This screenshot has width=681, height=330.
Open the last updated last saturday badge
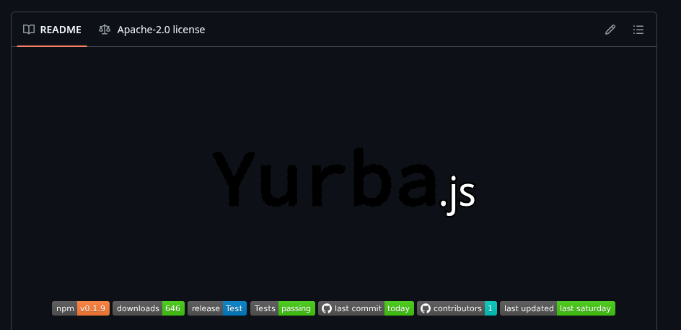[x=558, y=308]
